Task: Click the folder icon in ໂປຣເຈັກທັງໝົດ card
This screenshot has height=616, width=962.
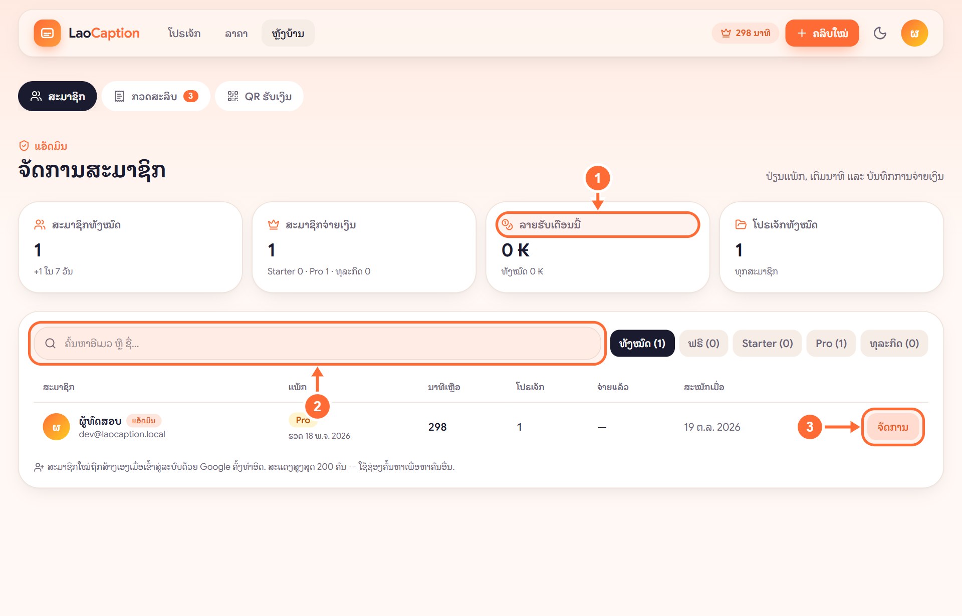Action: [x=741, y=224]
